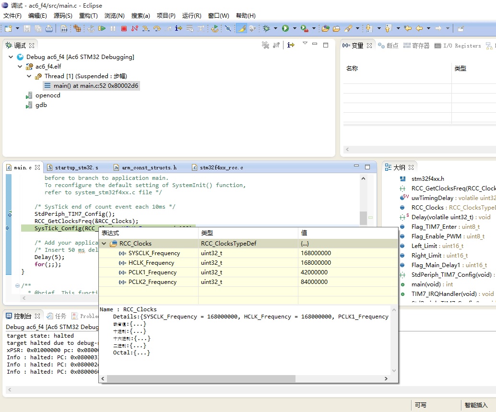496x412 pixels.
Task: Collapse the Debug ac6_f4 launch node
Action: pos(11,57)
